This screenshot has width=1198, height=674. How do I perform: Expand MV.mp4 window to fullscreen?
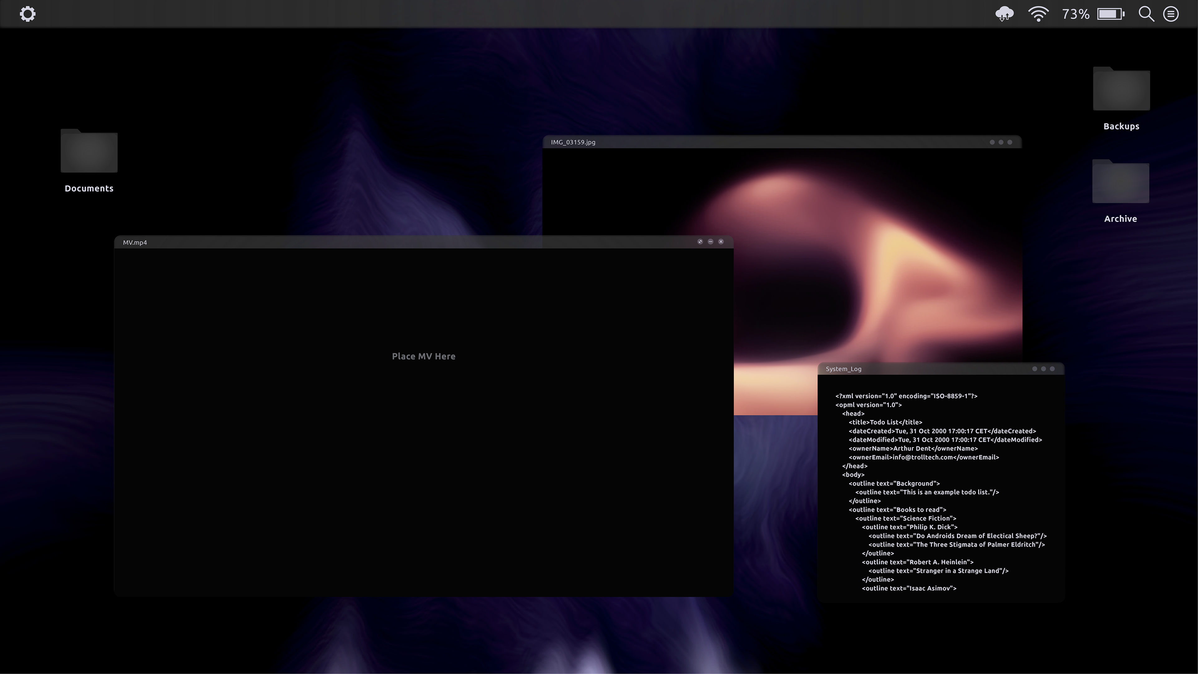700,242
